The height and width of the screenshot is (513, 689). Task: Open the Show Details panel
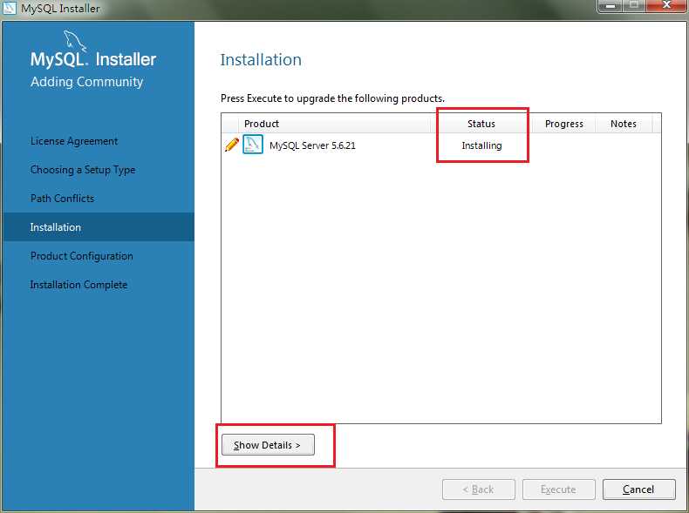pyautogui.click(x=268, y=445)
